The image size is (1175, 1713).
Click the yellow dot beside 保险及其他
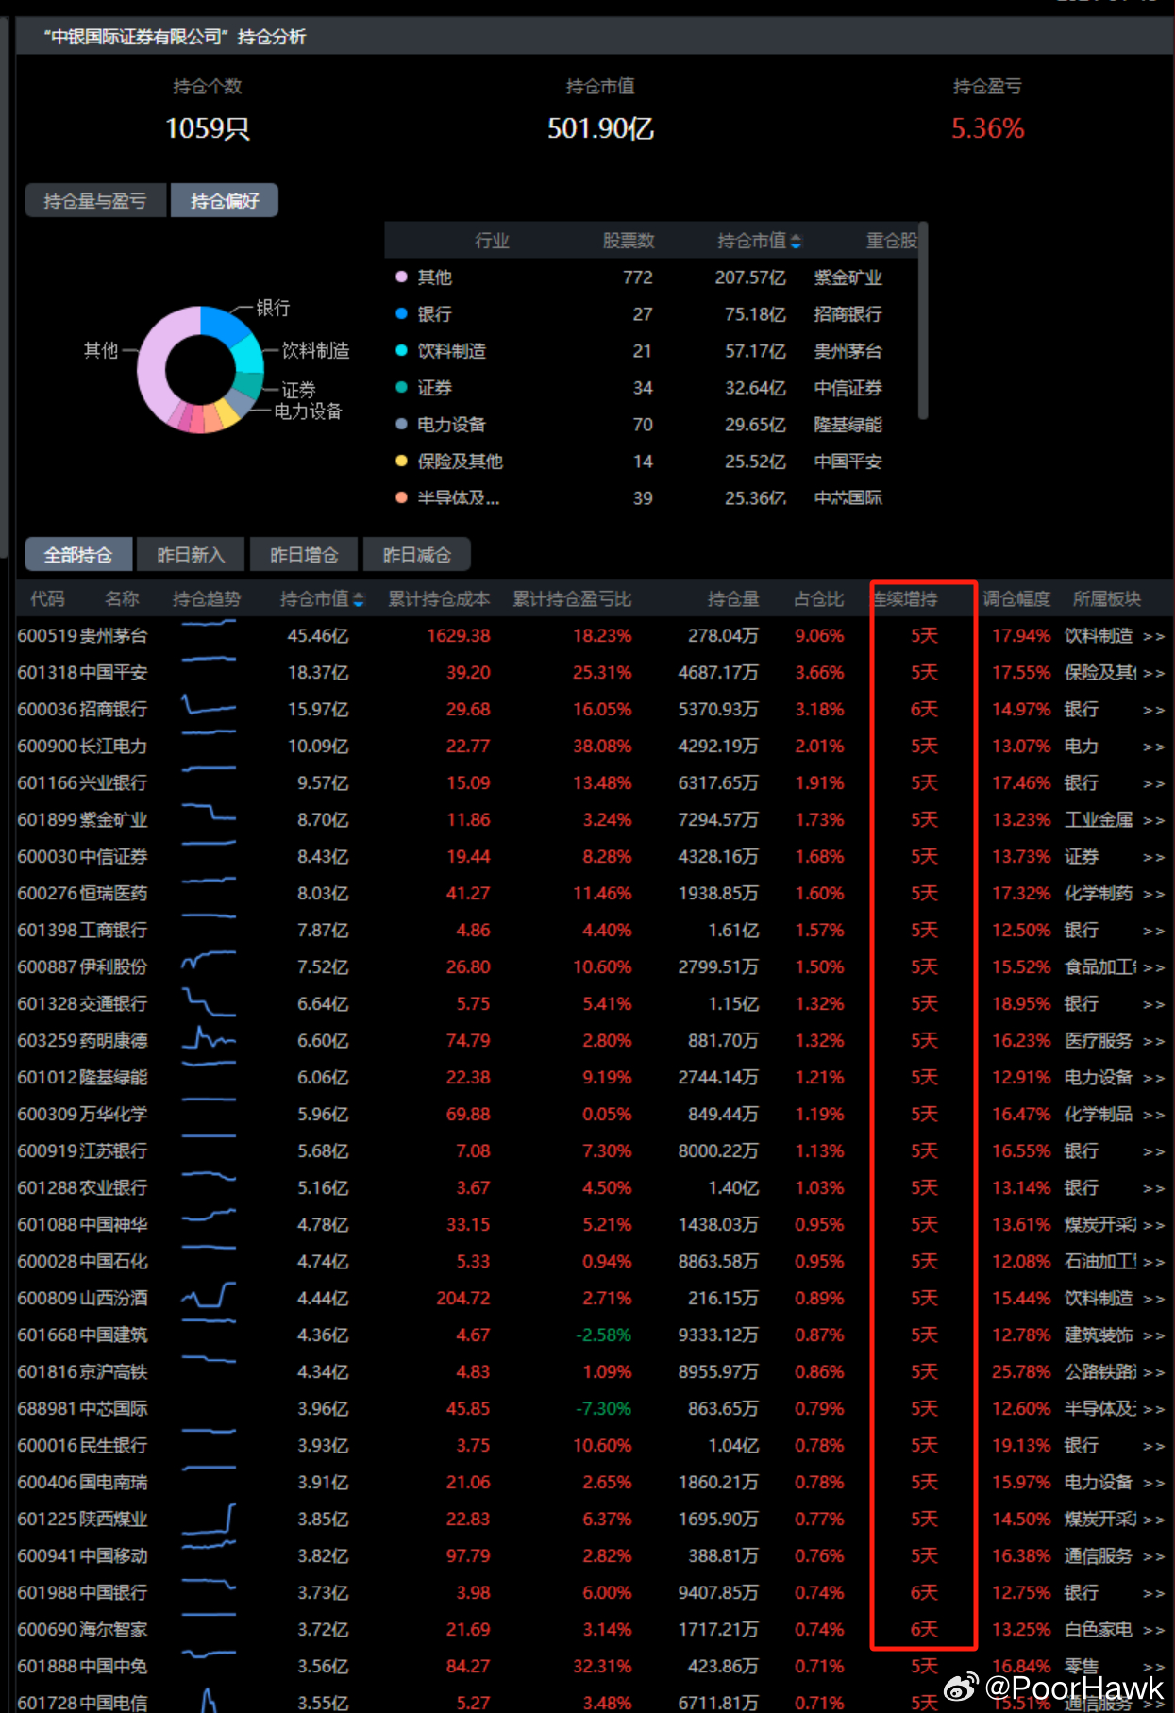click(x=401, y=462)
